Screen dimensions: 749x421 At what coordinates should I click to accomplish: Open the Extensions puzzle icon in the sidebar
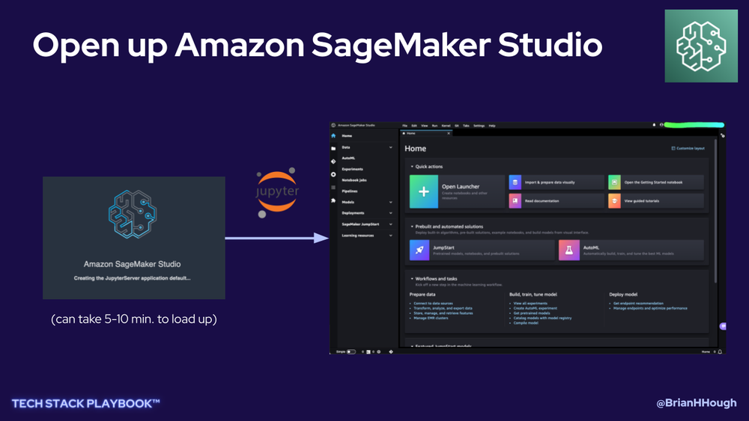(x=333, y=200)
